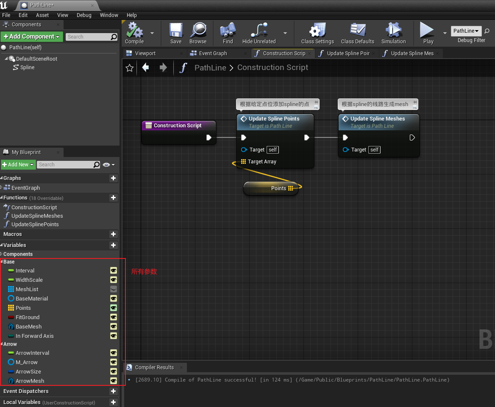This screenshot has width=495, height=407.
Task: Open Add Component dropdown
Action: [31, 36]
